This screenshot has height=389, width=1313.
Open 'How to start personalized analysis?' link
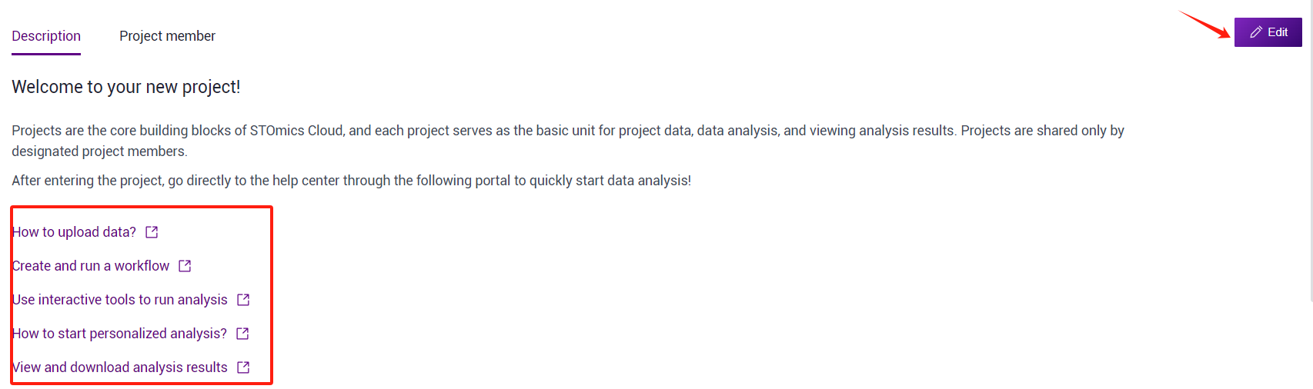pyautogui.click(x=119, y=334)
